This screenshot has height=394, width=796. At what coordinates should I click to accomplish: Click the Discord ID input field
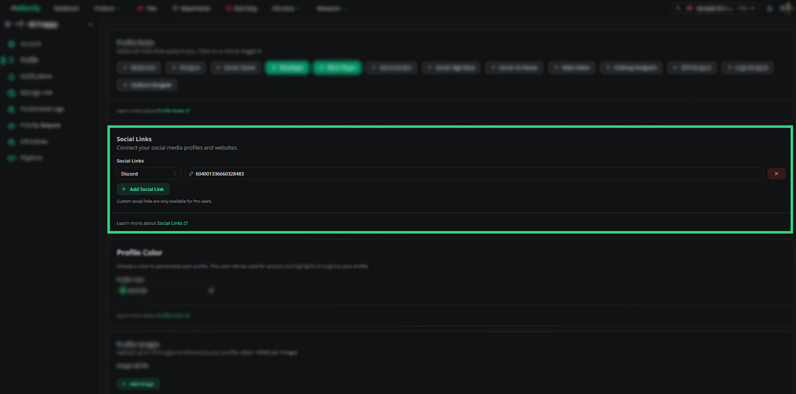pyautogui.click(x=474, y=174)
